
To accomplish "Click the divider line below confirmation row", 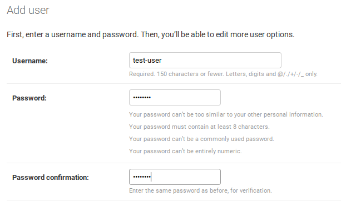I will pyautogui.click(x=174, y=200).
